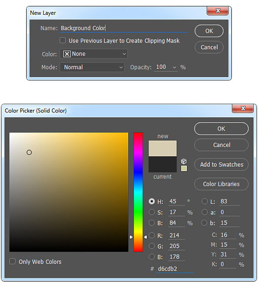Click the hex color code field
The width and height of the screenshot is (259, 286).
pos(175,269)
